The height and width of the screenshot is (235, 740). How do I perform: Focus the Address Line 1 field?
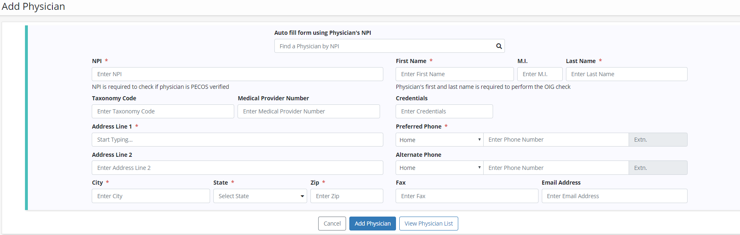click(x=237, y=140)
